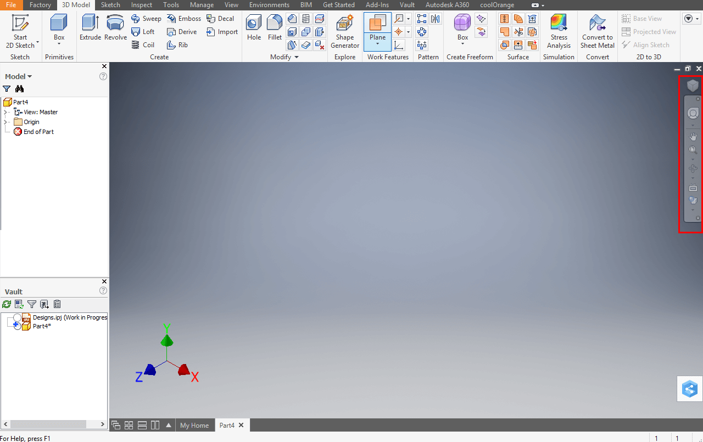Refresh the Vault browser panel
The height and width of the screenshot is (442, 703).
pos(7,304)
